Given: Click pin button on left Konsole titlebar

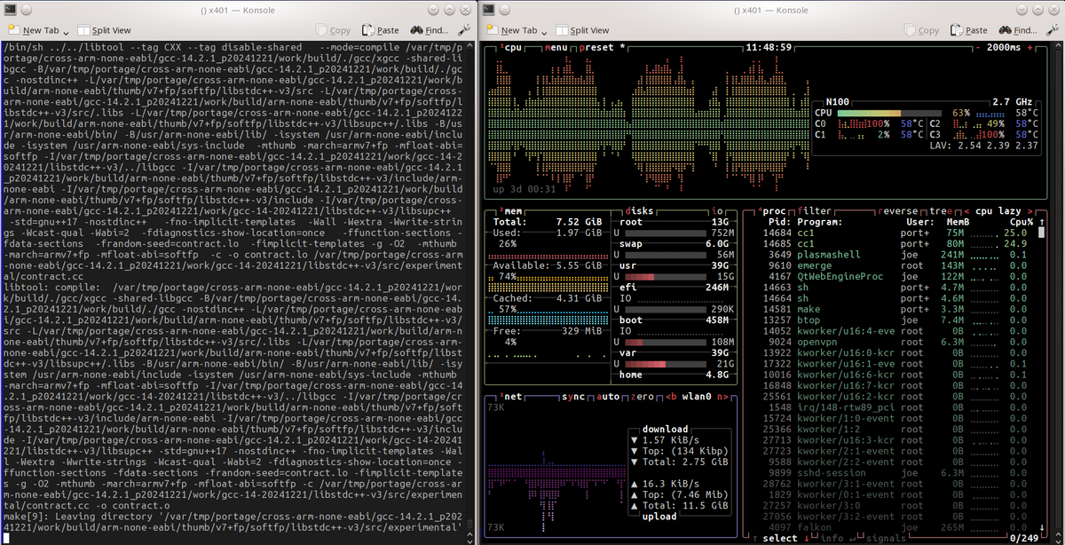Looking at the screenshot, I should [26, 9].
